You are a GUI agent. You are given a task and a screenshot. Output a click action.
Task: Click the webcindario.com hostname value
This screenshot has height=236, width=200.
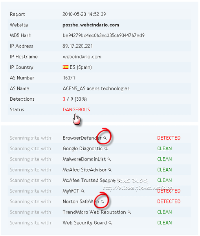coord(82,57)
